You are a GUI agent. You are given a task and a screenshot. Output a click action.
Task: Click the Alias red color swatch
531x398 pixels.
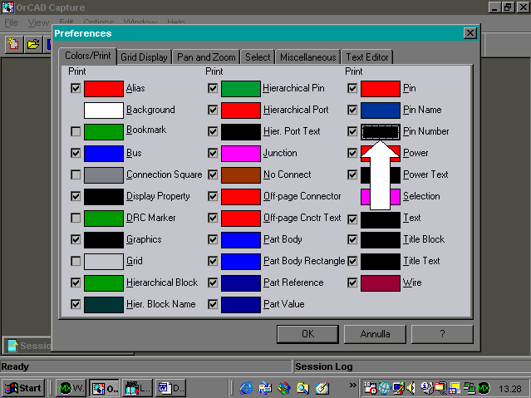click(104, 89)
